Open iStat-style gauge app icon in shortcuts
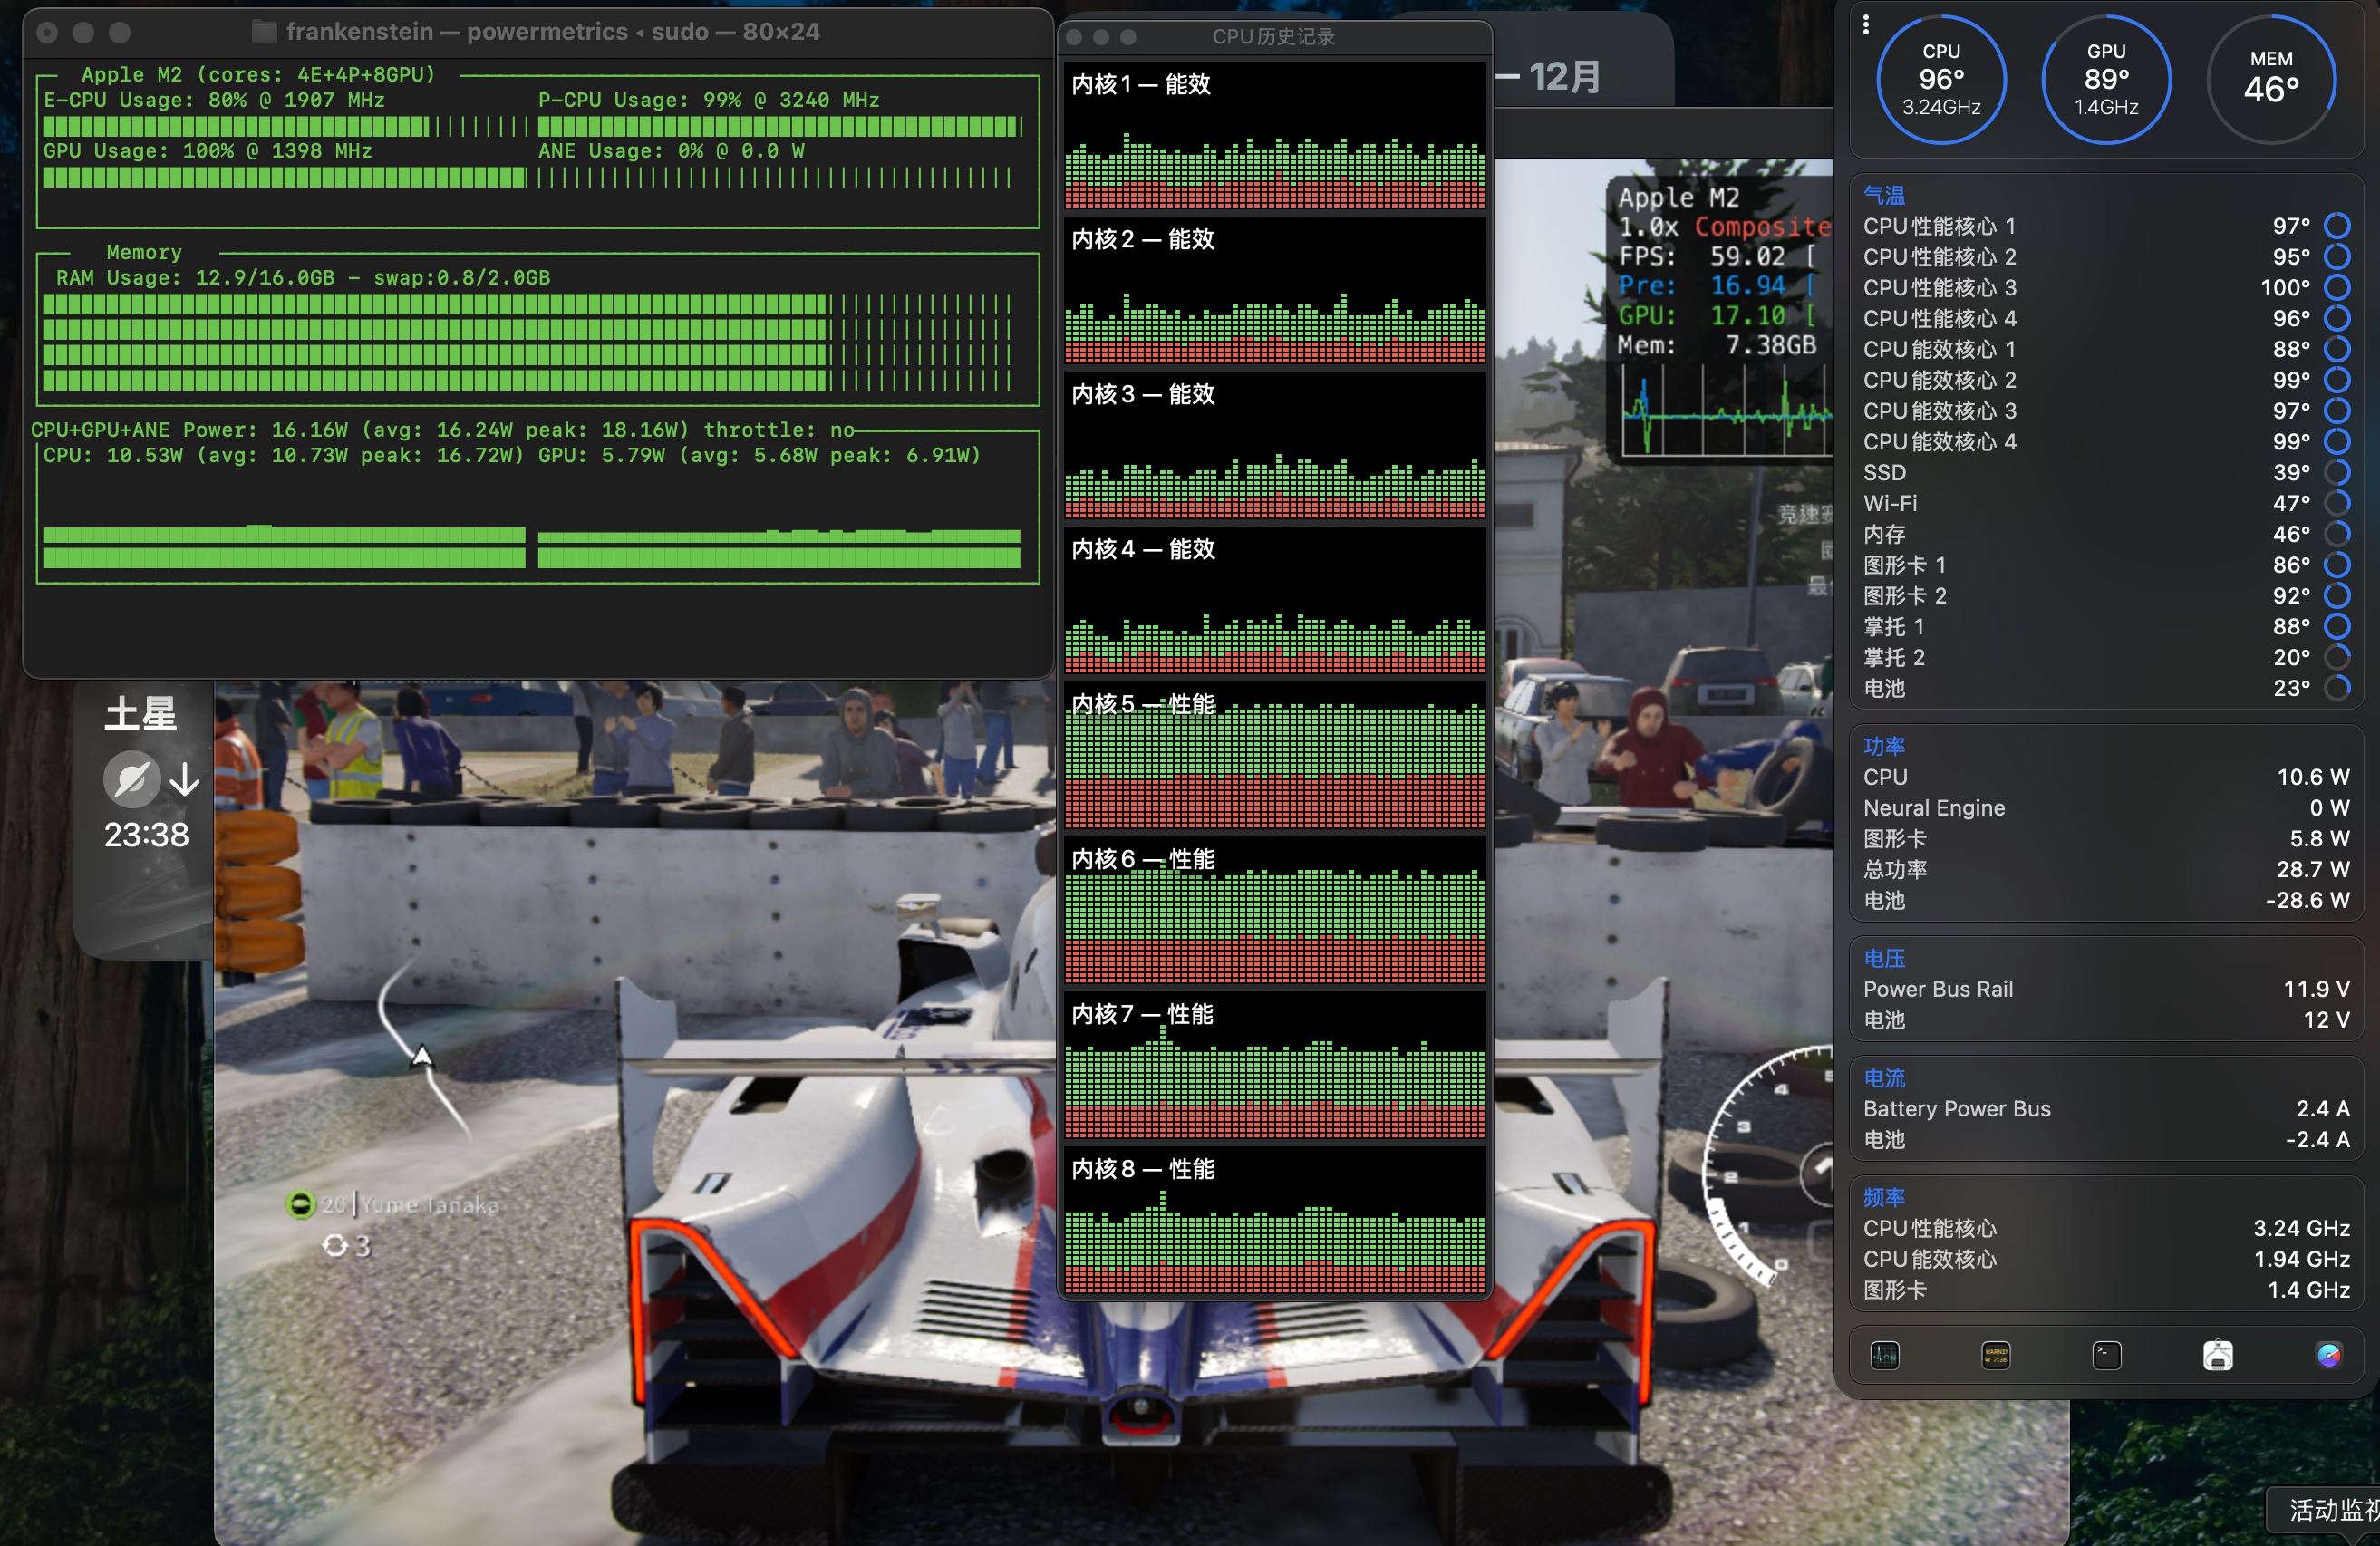This screenshot has width=2380, height=1546. point(2329,1355)
